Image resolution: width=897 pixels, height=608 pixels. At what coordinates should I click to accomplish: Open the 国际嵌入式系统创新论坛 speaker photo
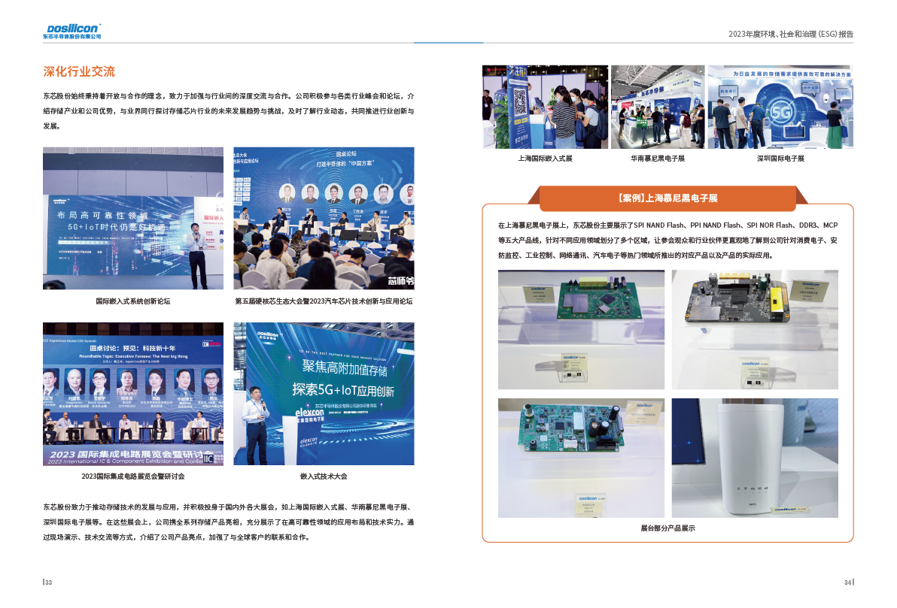pos(132,218)
